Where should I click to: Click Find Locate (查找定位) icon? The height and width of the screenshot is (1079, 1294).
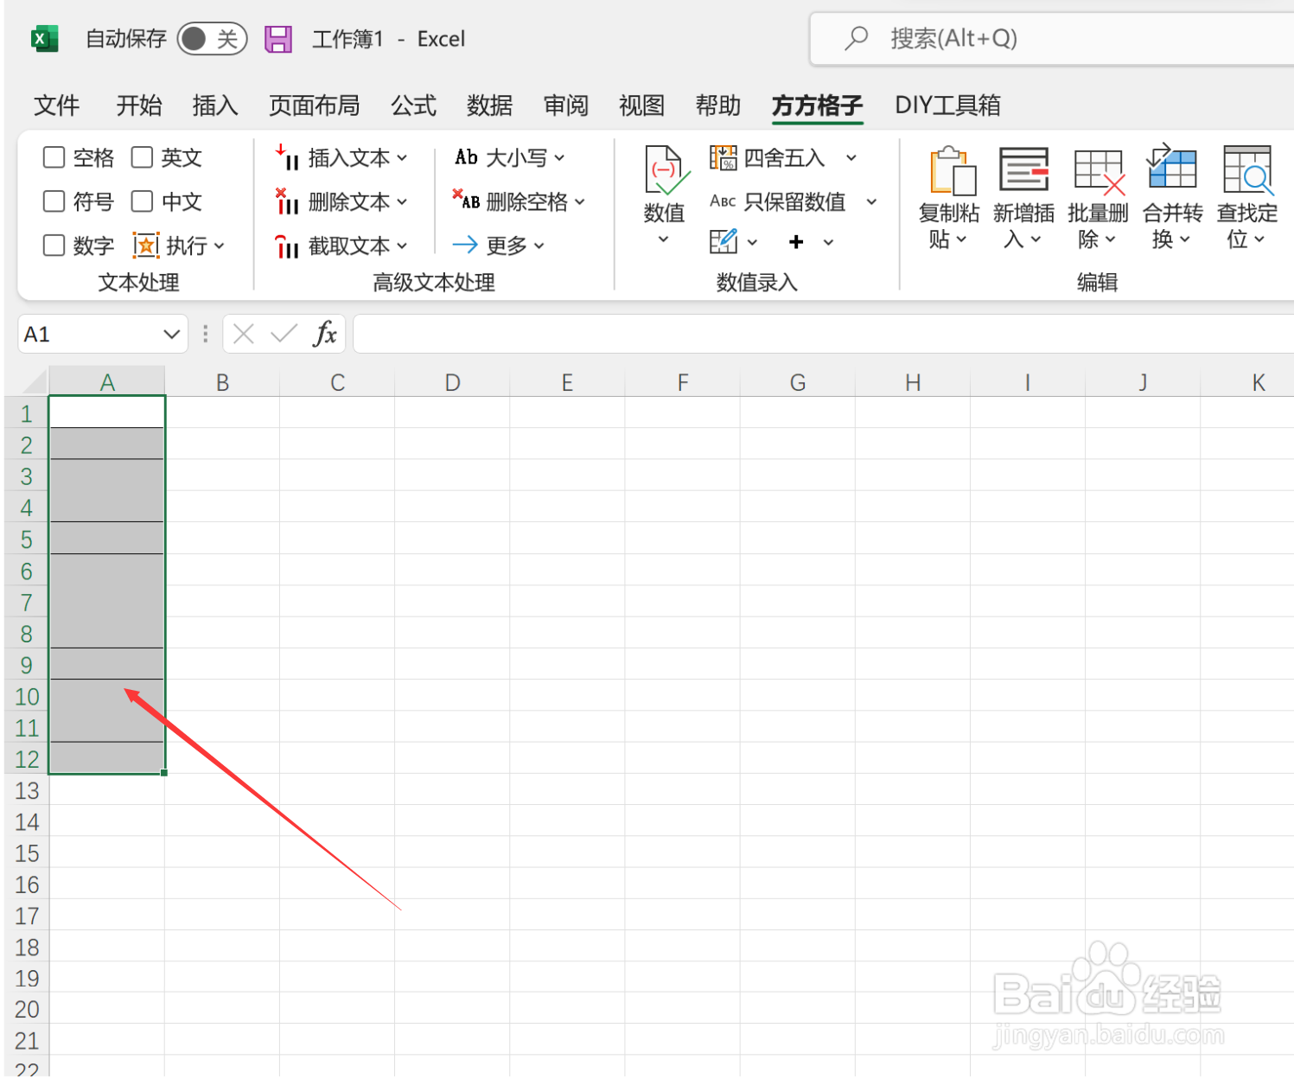(1248, 169)
